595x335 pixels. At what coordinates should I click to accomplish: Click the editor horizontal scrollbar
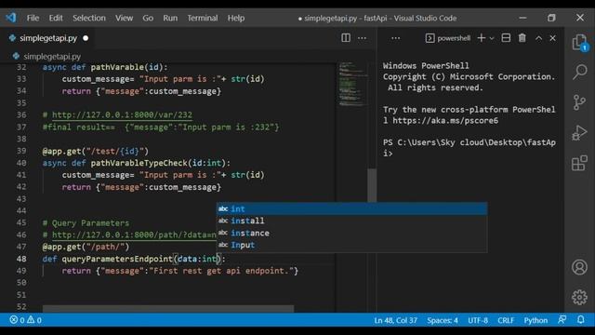(x=168, y=308)
